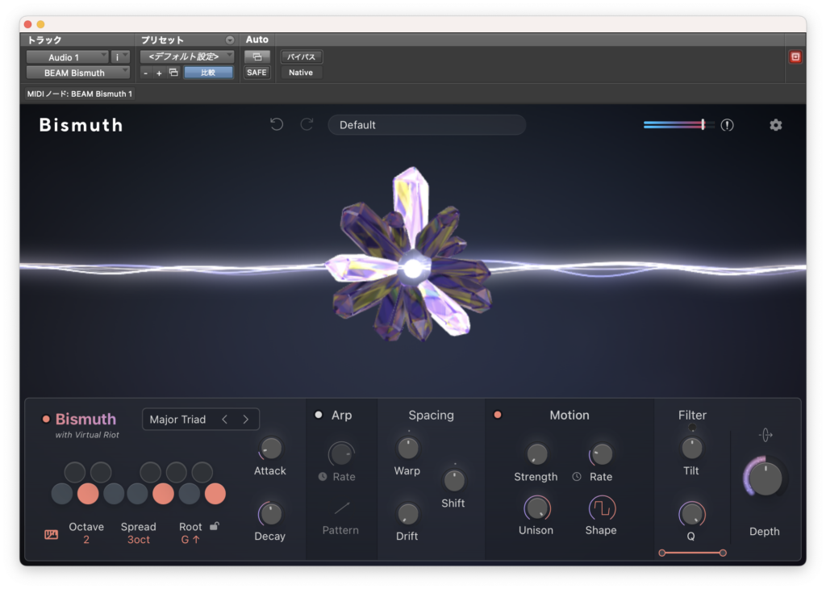Open the Default preset name field
This screenshot has height=589, width=826.
tap(427, 125)
